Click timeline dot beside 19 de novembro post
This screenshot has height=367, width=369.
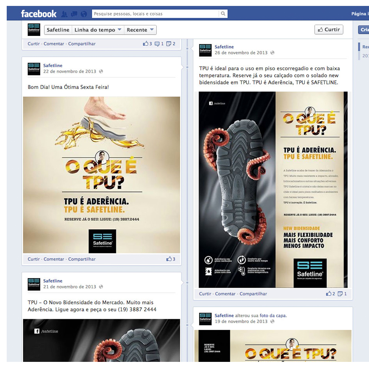pyautogui.click(x=187, y=325)
